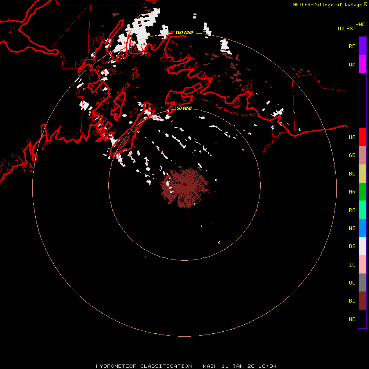
Task: Select the dusty pink GR swatch
Action: click(x=362, y=155)
